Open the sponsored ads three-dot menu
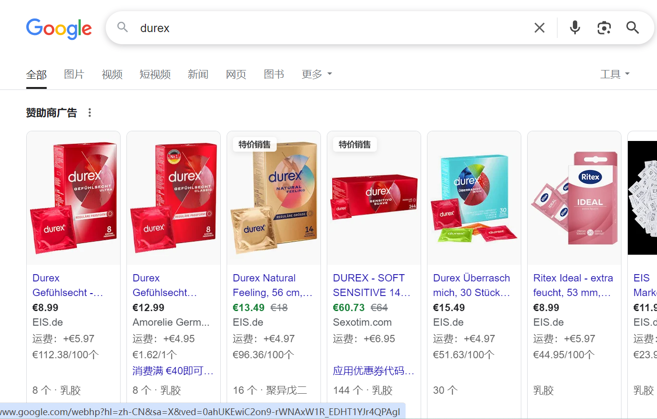The image size is (657, 419). [x=89, y=113]
